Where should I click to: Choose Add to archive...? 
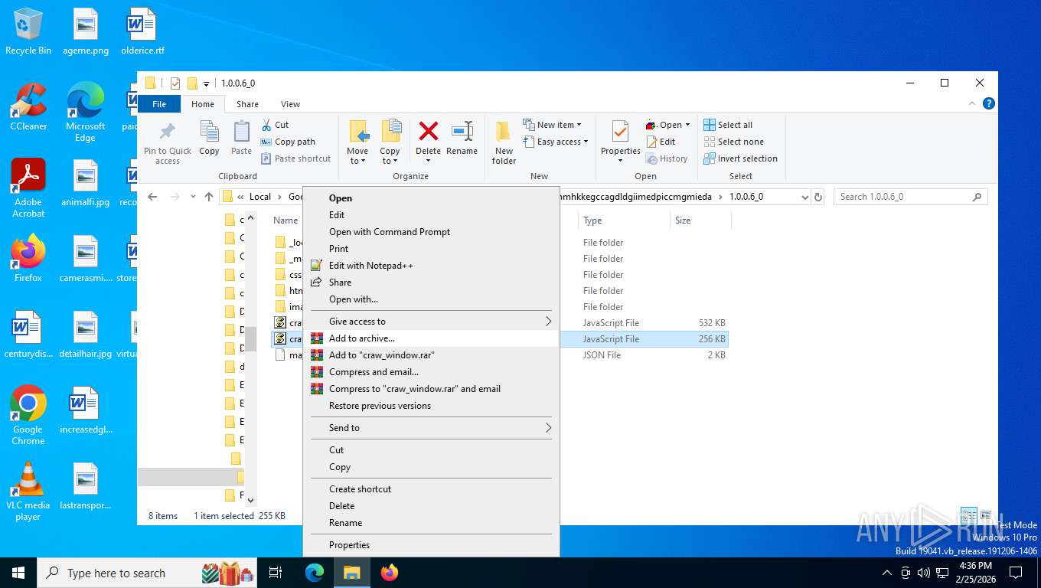[x=432, y=338]
